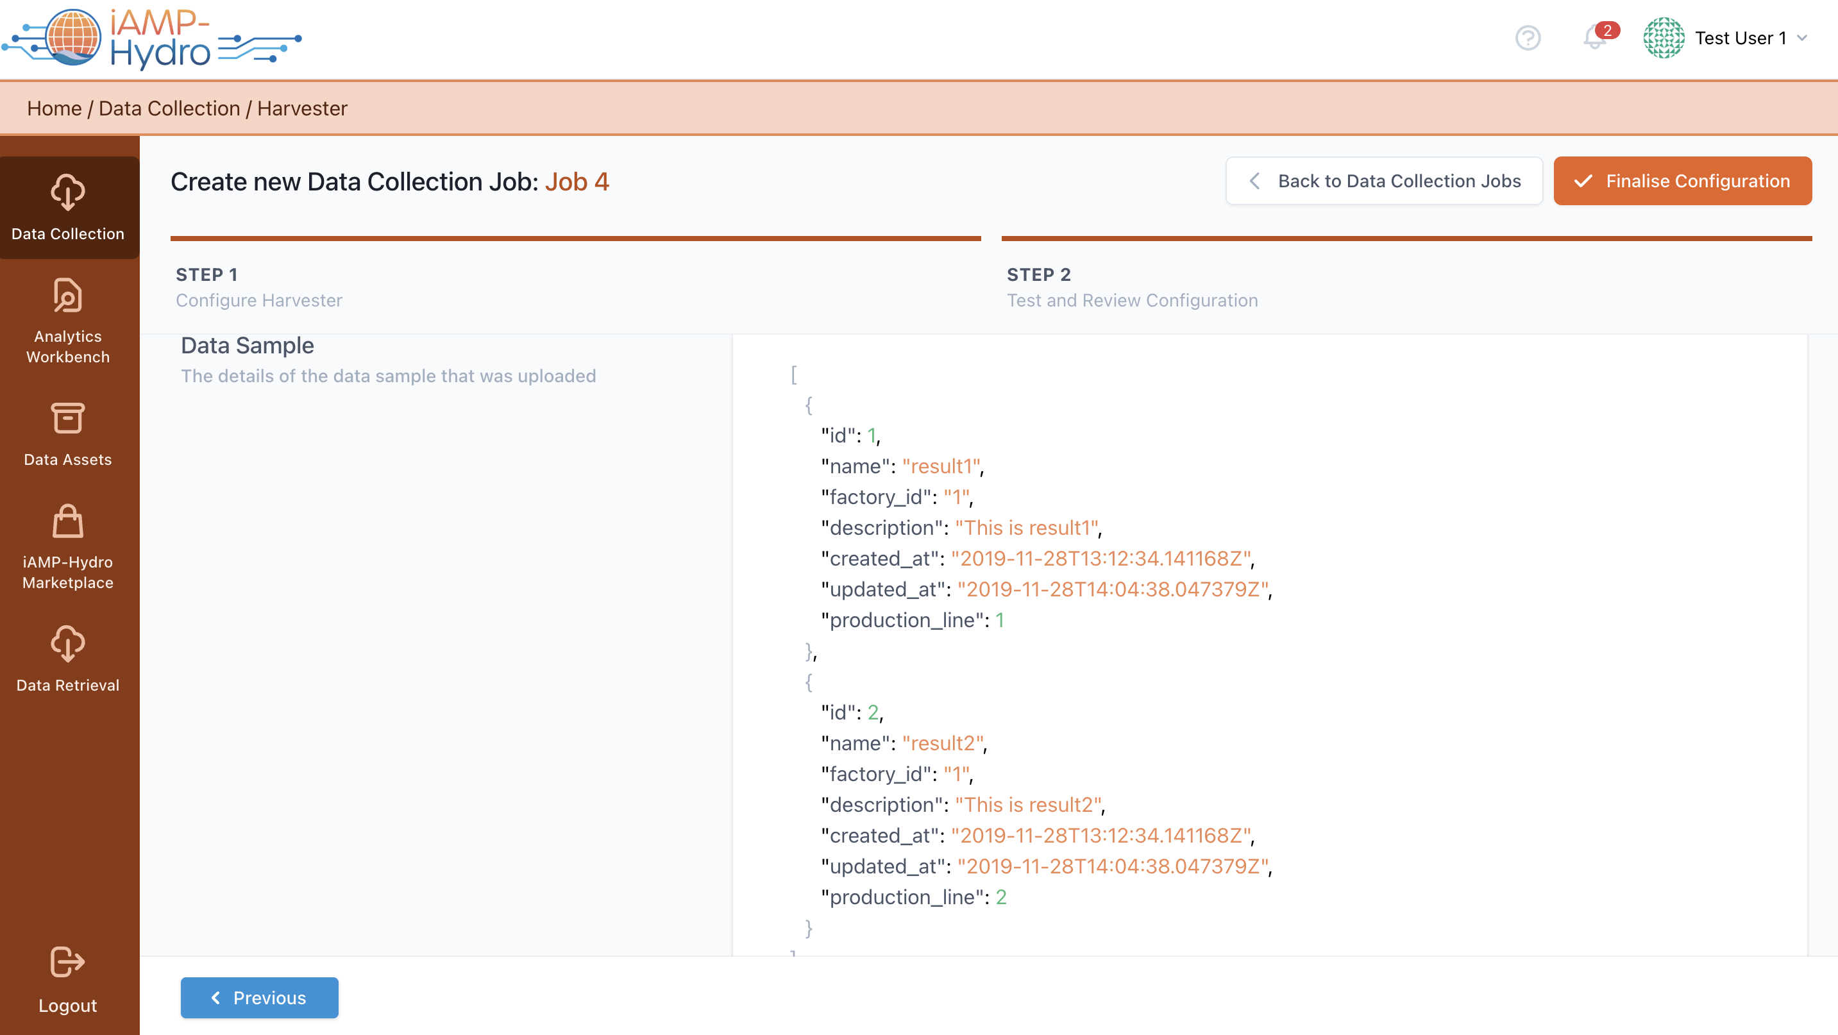Open the notifications bell with badge 2
The width and height of the screenshot is (1838, 1035).
(1596, 37)
